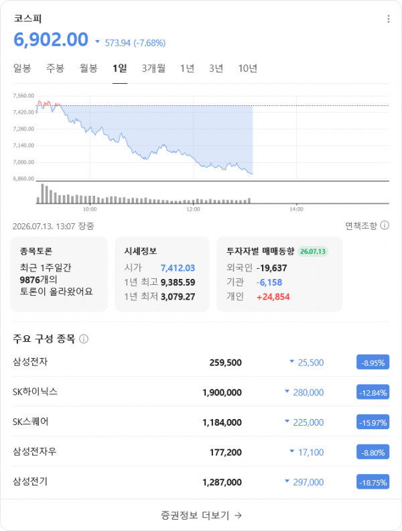Open the 삼성전자 stock row

[201, 362]
